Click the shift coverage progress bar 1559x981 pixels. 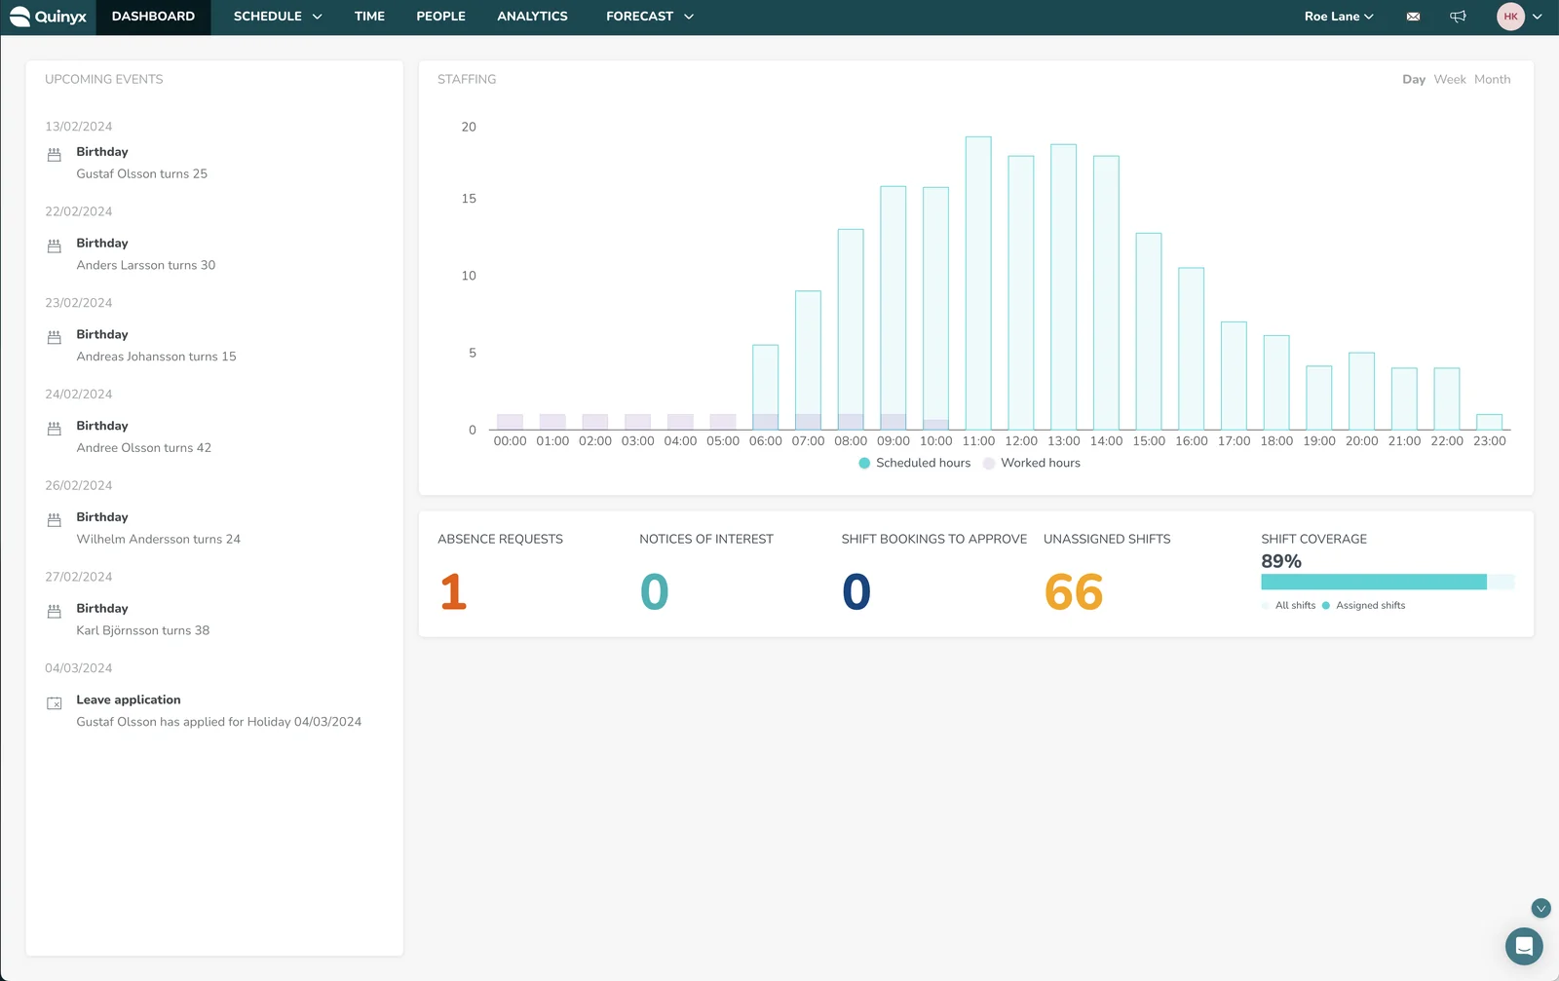coord(1388,582)
